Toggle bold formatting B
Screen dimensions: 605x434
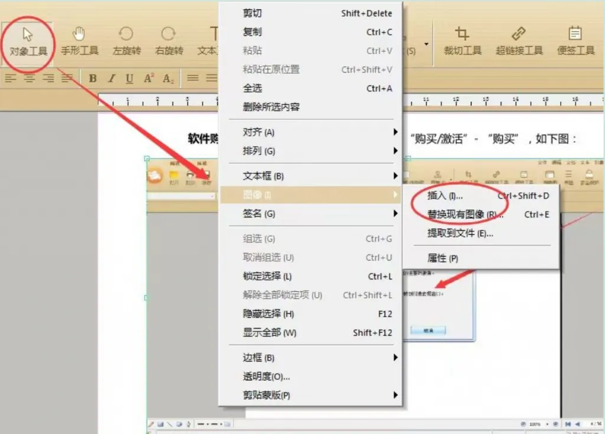pyautogui.click(x=93, y=78)
